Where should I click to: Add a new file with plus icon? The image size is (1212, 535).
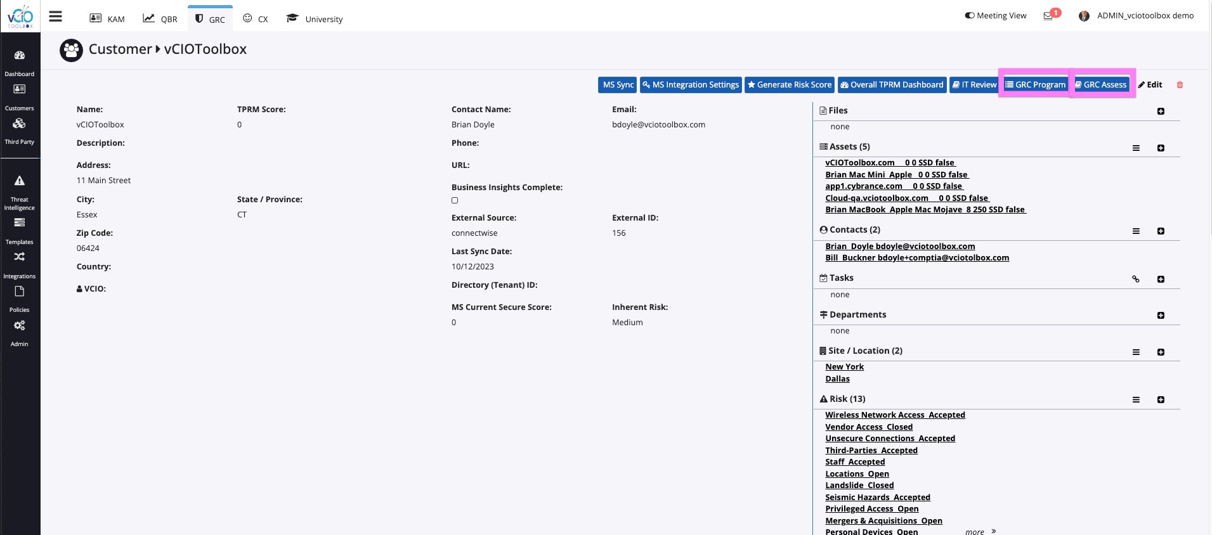[x=1161, y=112]
